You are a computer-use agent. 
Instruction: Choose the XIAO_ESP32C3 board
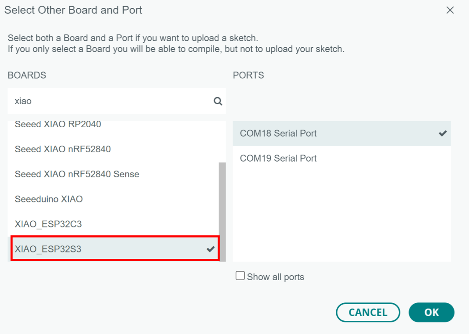[x=48, y=224]
